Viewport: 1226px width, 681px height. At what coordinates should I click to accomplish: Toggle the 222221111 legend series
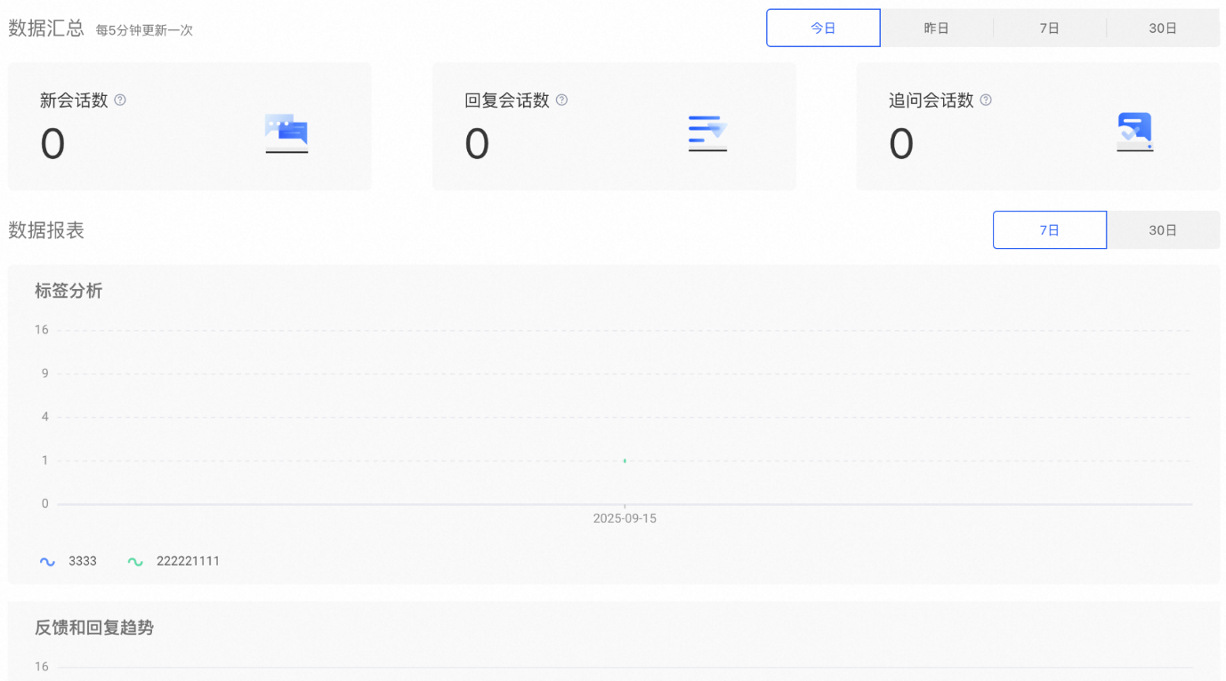pos(173,561)
